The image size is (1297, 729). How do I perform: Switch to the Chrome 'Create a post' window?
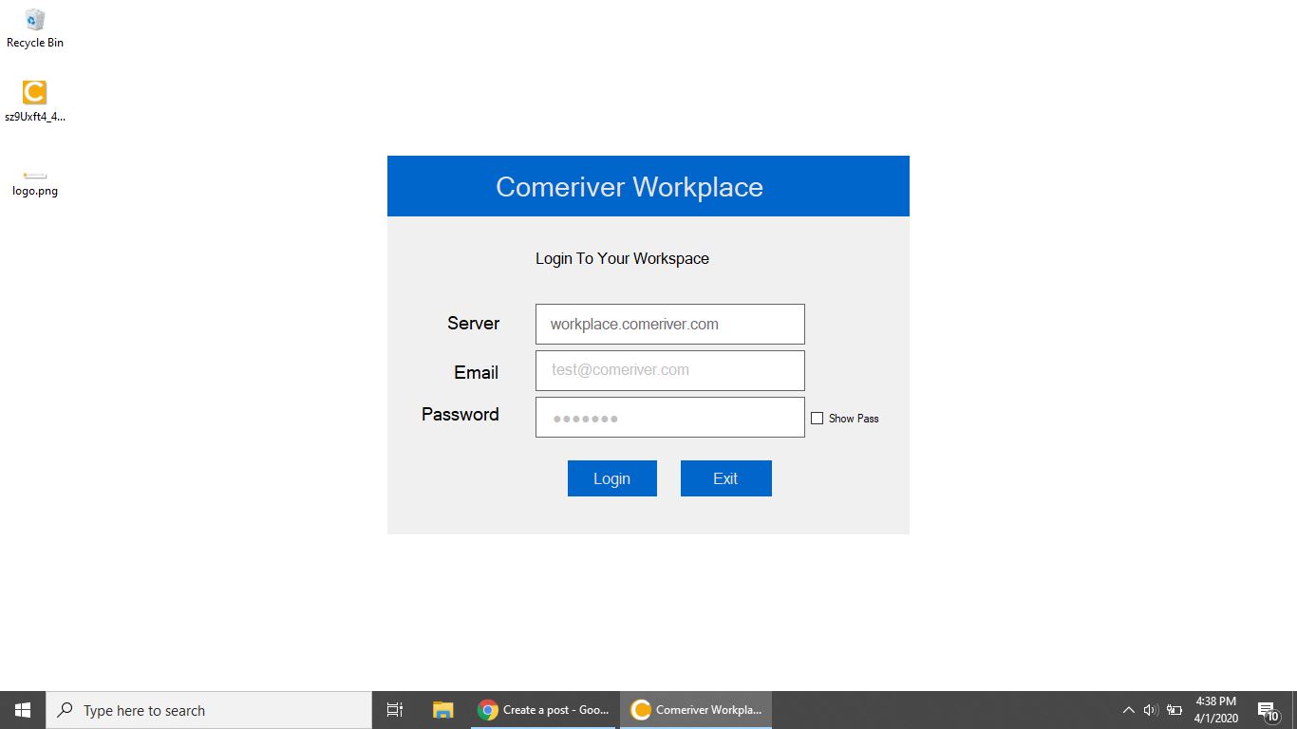click(544, 710)
